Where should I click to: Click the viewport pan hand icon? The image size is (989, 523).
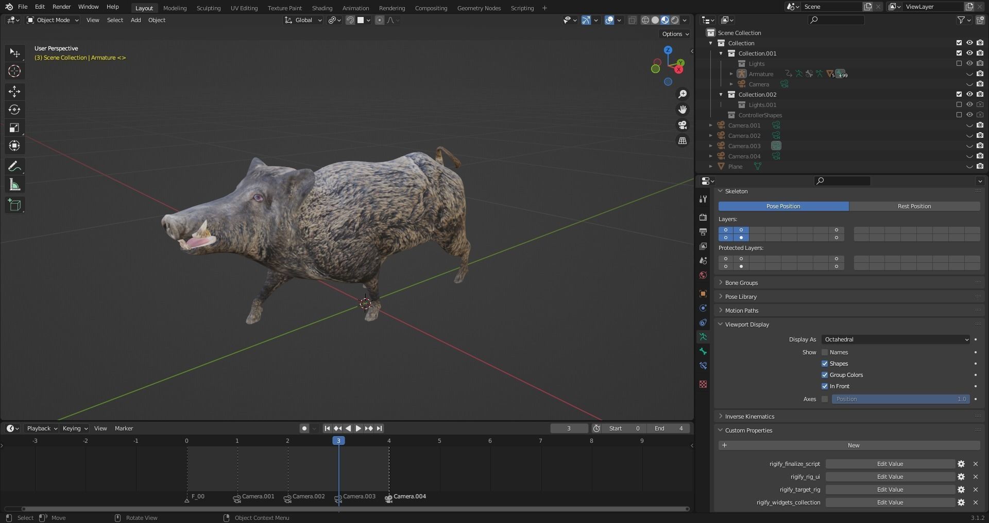pos(683,110)
